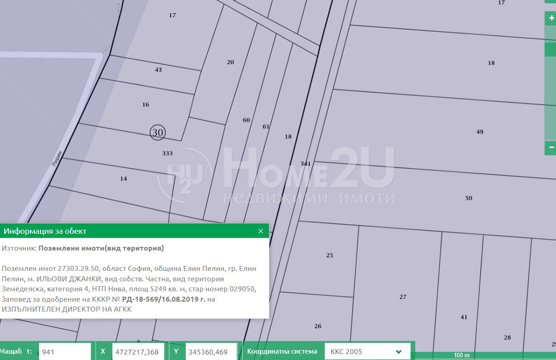Click the zoom in plus button
This screenshot has width=556, height=360.
click(x=551, y=18)
